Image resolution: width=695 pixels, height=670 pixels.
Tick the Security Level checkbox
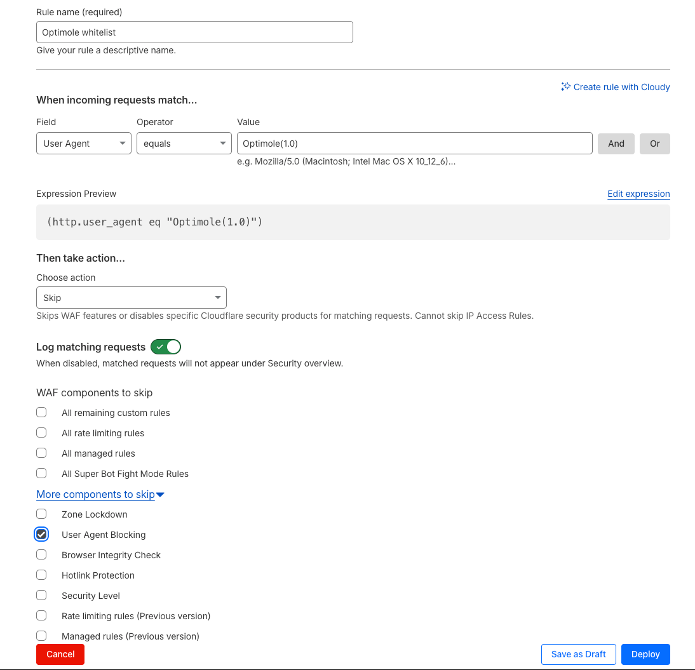point(41,595)
